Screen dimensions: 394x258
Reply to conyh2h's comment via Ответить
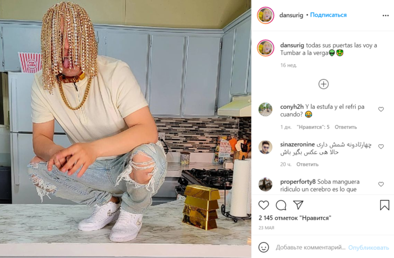(345, 127)
